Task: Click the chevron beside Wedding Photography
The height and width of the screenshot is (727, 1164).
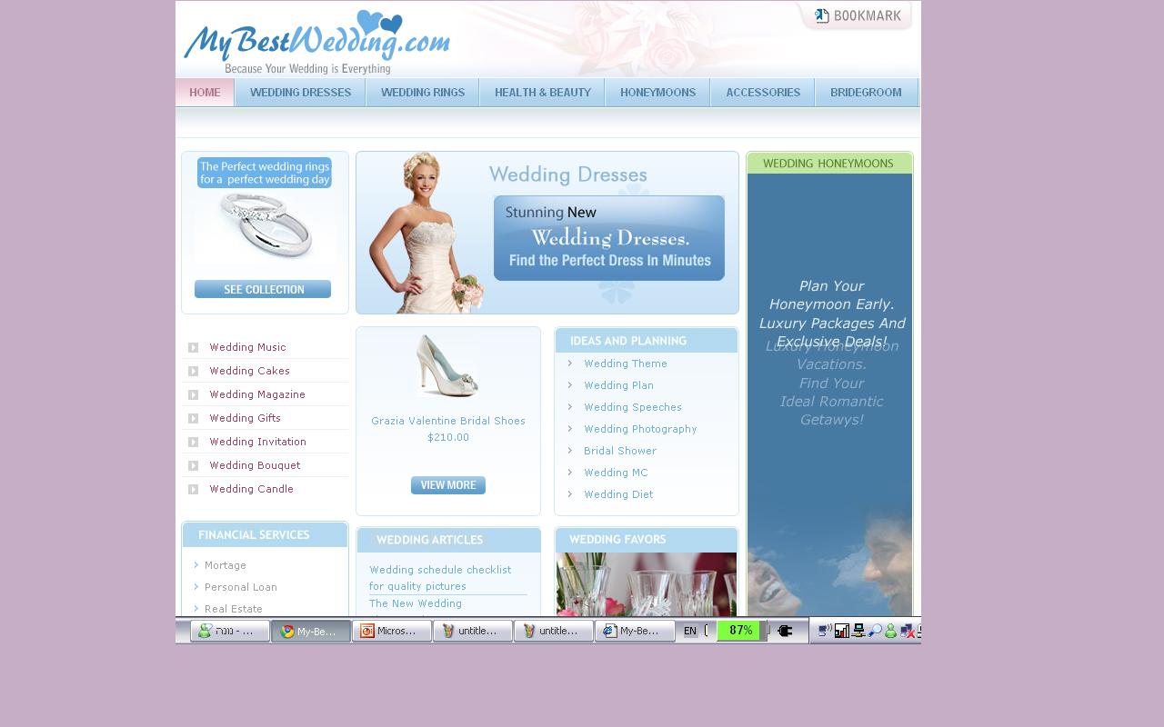Action: (x=570, y=429)
